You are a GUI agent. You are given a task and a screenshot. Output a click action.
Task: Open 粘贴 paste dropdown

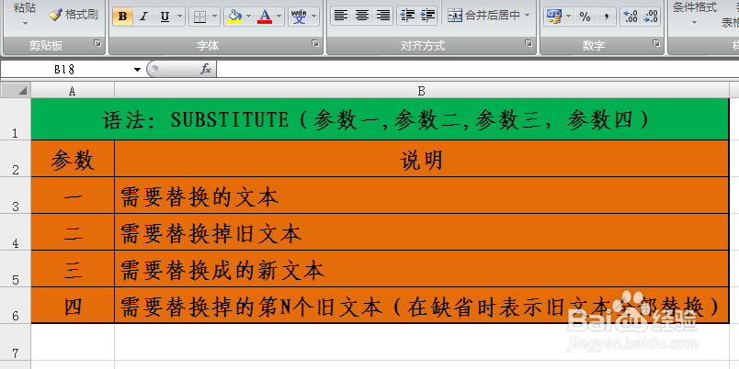tap(25, 23)
